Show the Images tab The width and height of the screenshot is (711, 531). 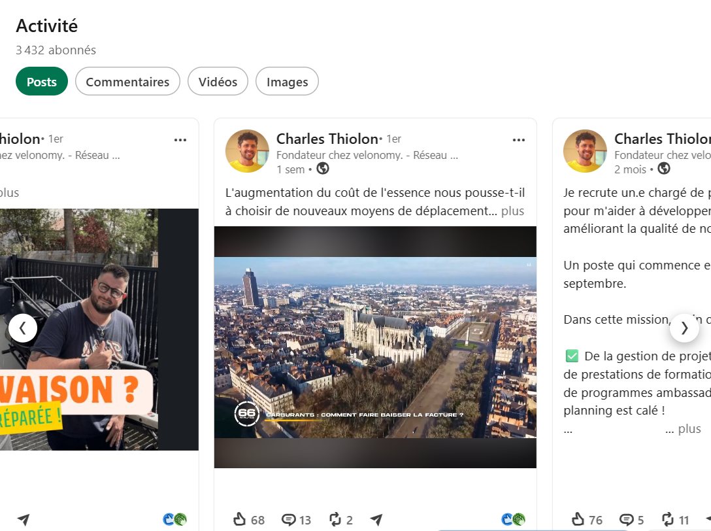point(287,82)
